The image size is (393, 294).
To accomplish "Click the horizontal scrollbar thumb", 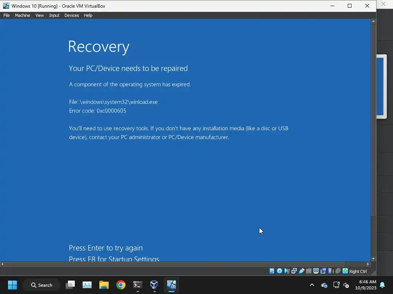I will point(175,264).
